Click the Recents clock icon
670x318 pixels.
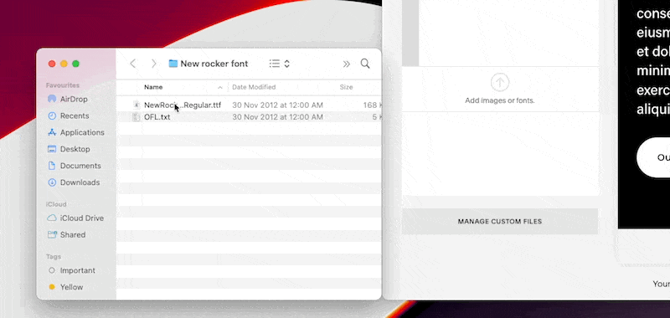tap(52, 115)
